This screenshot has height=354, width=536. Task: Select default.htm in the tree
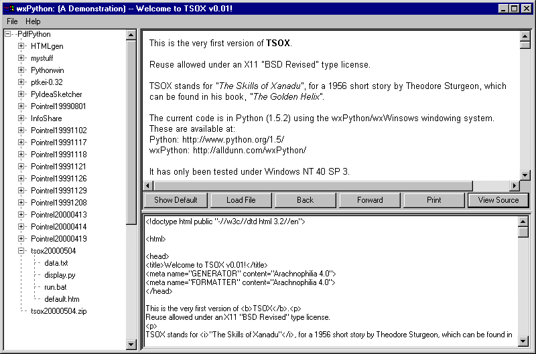point(62,299)
